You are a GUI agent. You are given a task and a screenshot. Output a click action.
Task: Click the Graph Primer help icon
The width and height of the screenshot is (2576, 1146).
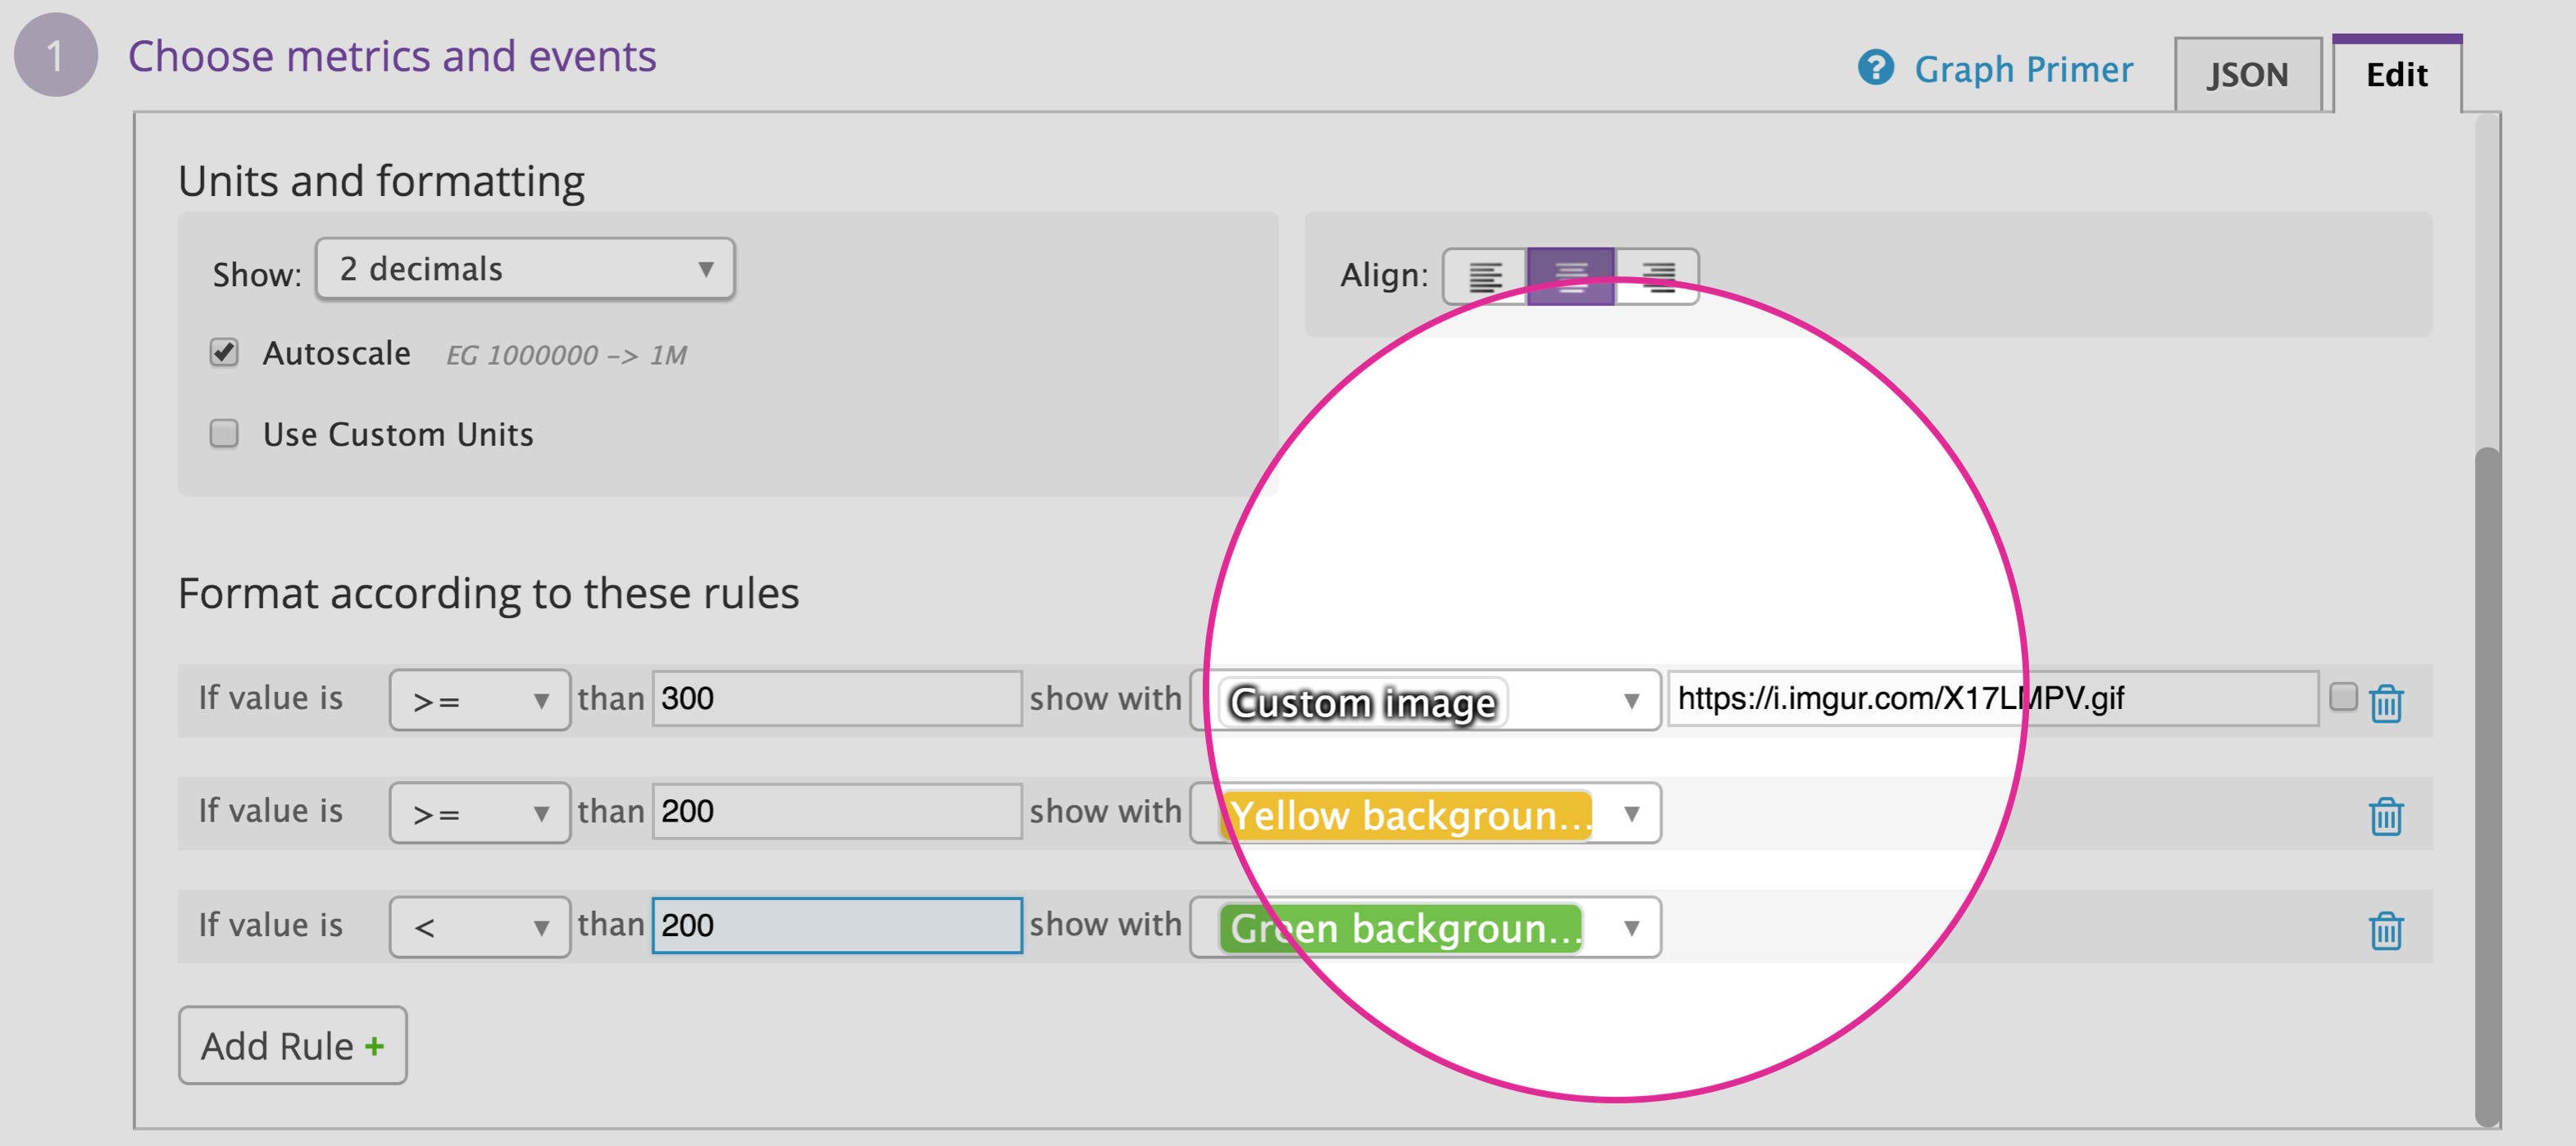(1876, 69)
